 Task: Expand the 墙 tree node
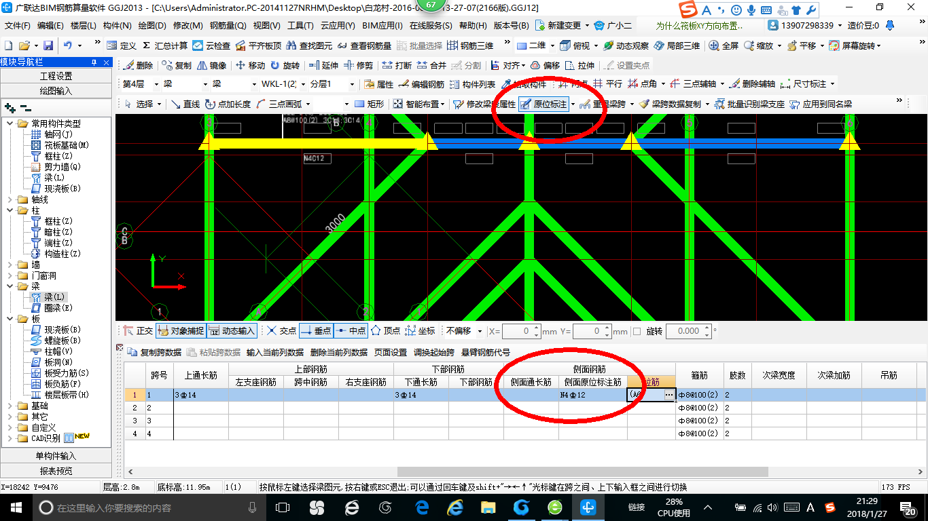[10, 265]
